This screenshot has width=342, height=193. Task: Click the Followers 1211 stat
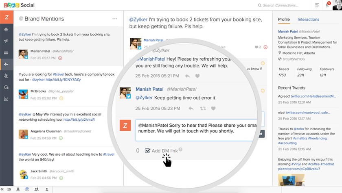pos(327,72)
